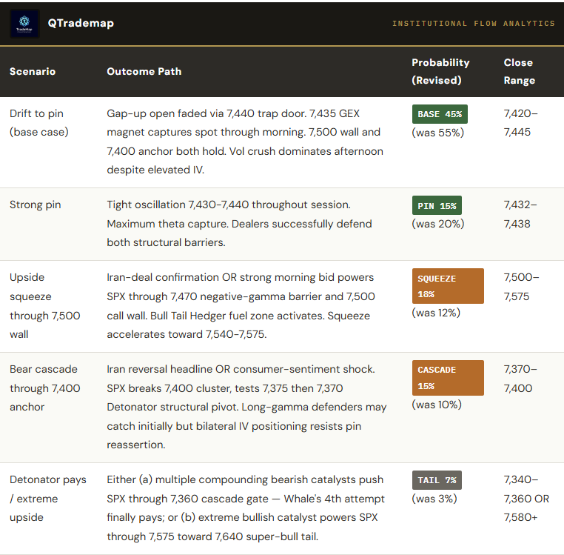Click the "(was 10%)" prior probability
The height and width of the screenshot is (555, 564).
tap(437, 405)
